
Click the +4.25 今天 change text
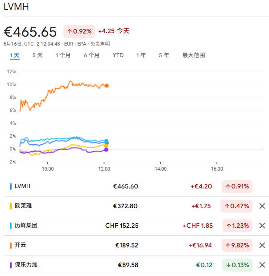click(x=114, y=31)
